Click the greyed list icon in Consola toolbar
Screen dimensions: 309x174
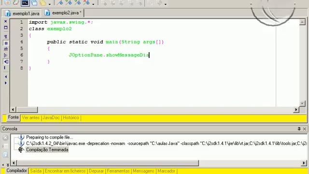[5, 146]
